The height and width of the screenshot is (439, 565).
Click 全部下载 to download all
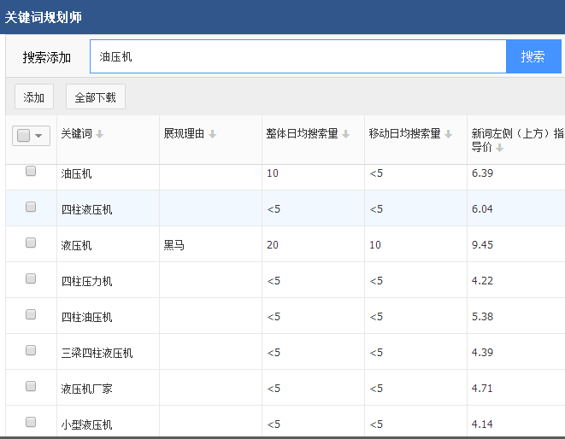coord(96,97)
